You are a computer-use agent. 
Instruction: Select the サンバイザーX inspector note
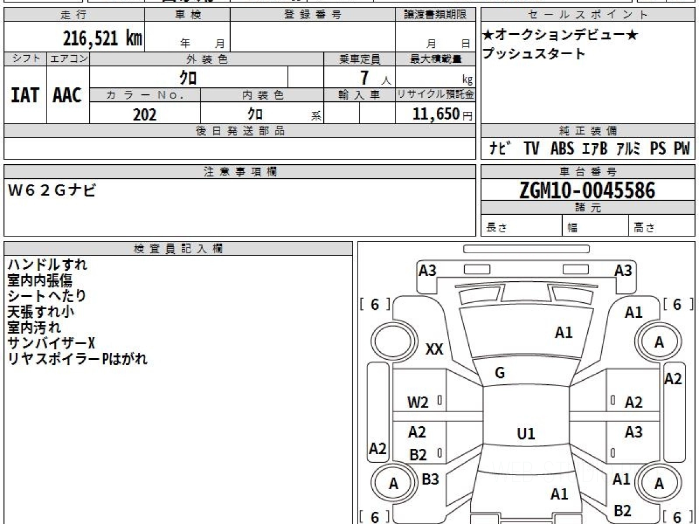(51, 343)
